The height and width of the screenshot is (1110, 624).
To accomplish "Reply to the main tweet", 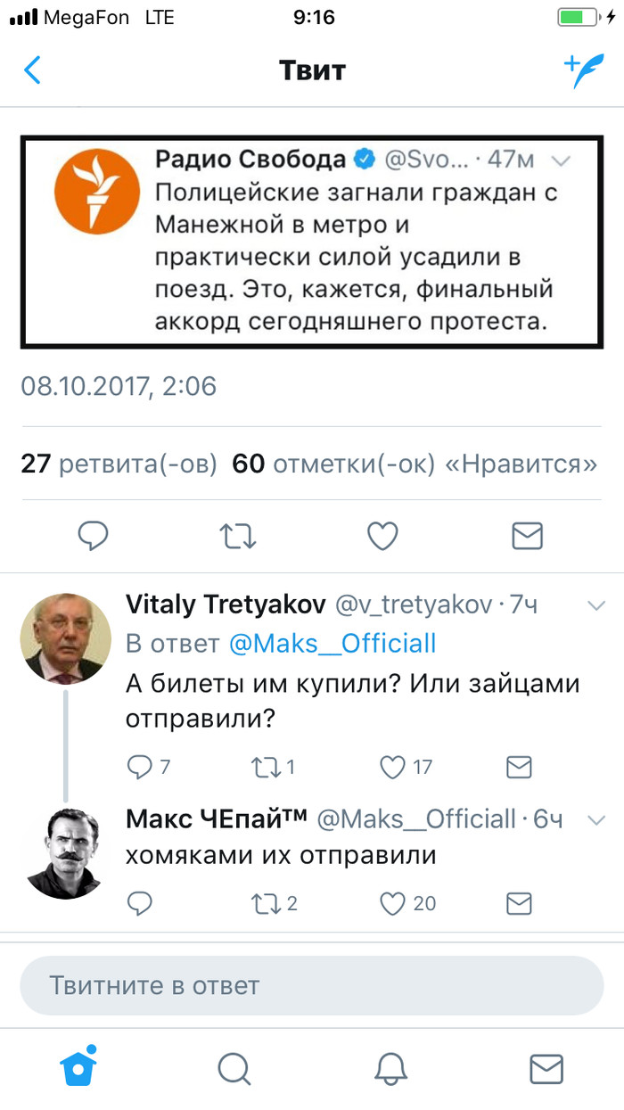I will 94,535.
